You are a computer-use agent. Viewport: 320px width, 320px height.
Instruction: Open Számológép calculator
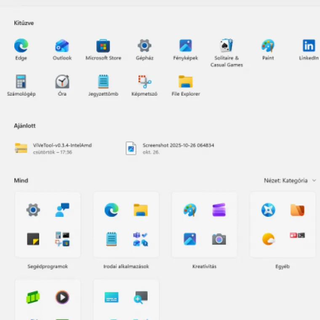point(21,85)
